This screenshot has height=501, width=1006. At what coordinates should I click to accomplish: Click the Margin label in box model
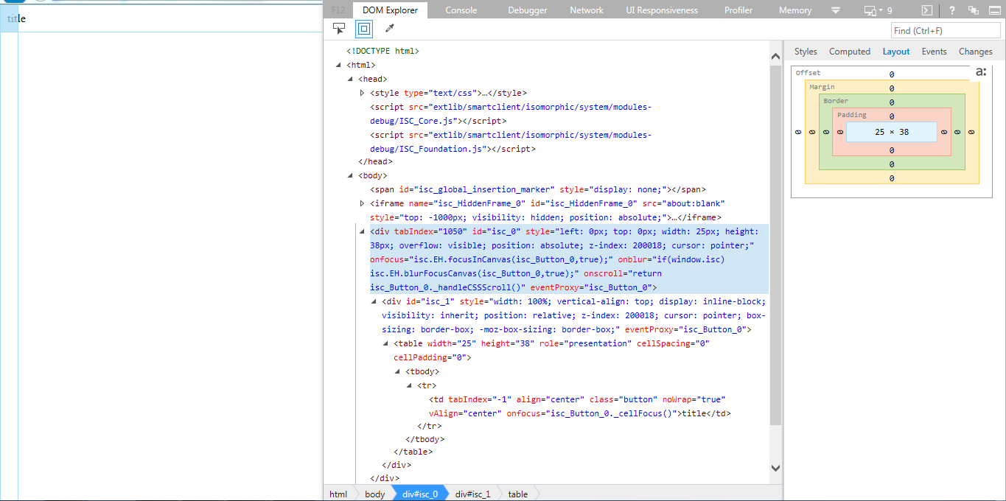pyautogui.click(x=822, y=87)
